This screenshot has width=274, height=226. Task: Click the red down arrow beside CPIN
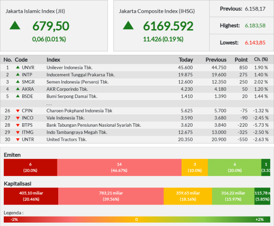[x=18, y=111]
